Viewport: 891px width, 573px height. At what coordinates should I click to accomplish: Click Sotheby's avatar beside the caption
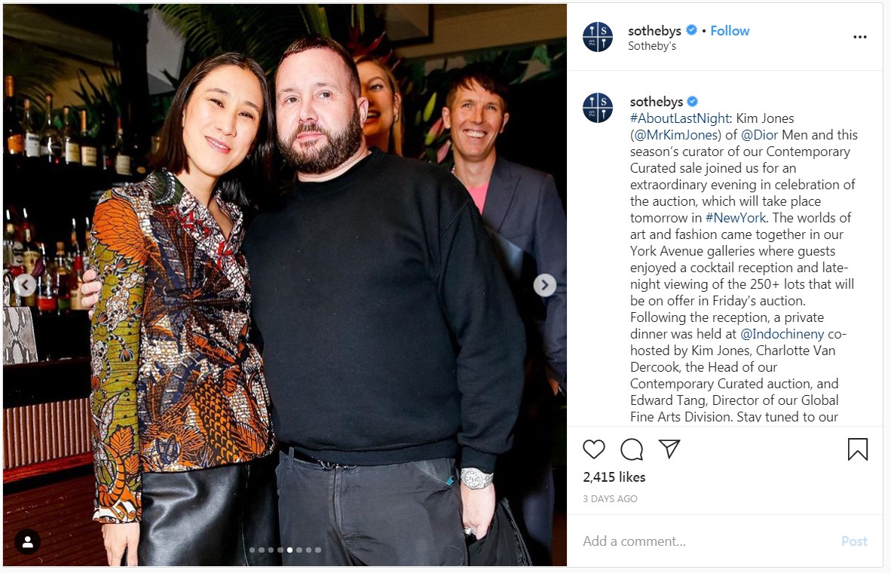pos(598,107)
